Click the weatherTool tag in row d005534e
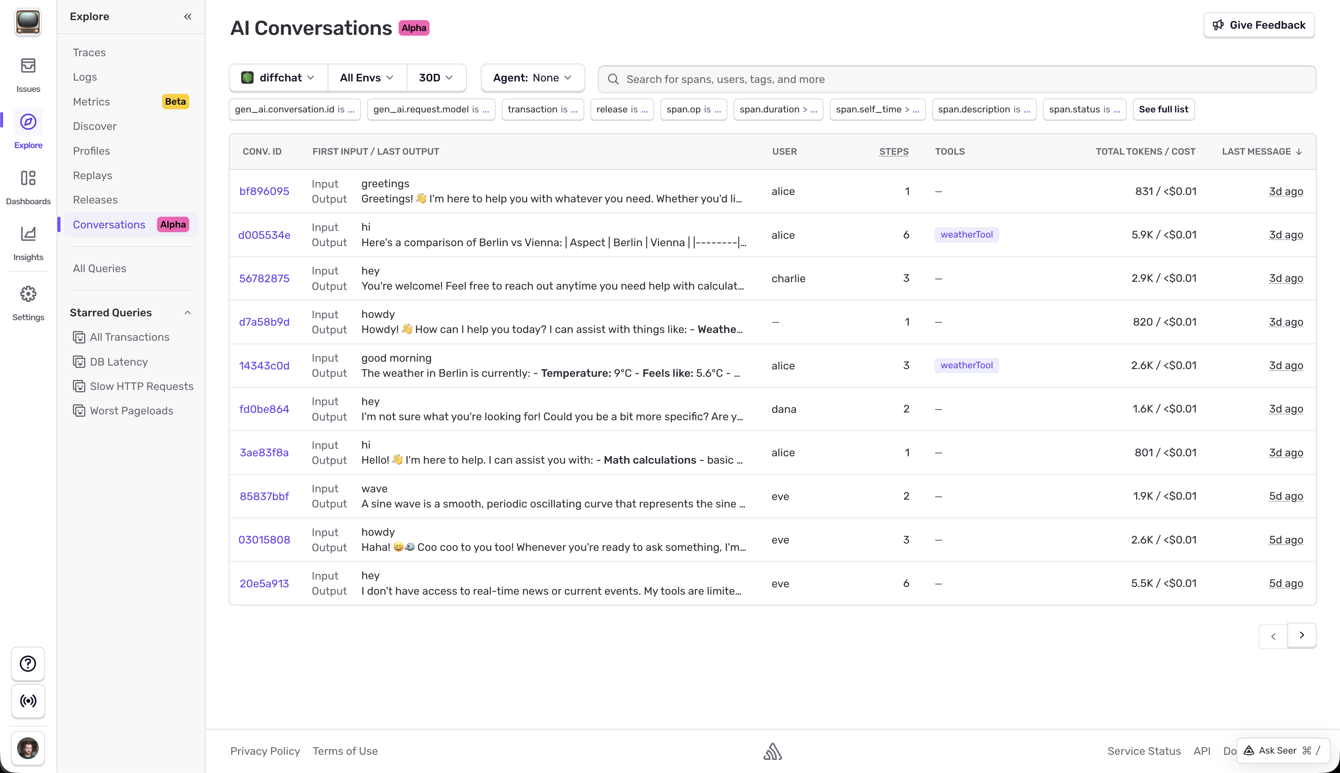 point(967,235)
